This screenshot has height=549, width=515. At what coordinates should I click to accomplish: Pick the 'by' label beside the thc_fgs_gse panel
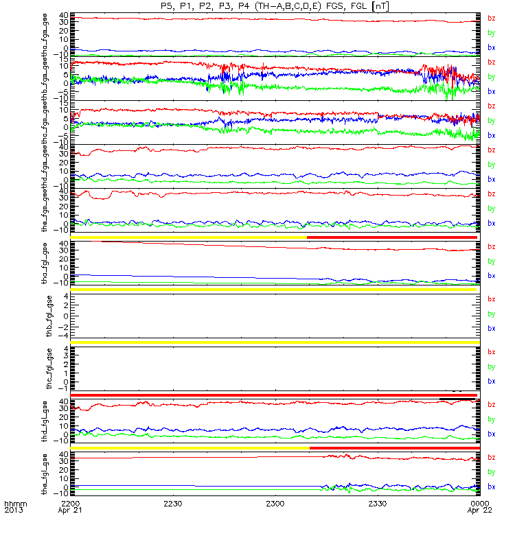(x=491, y=121)
